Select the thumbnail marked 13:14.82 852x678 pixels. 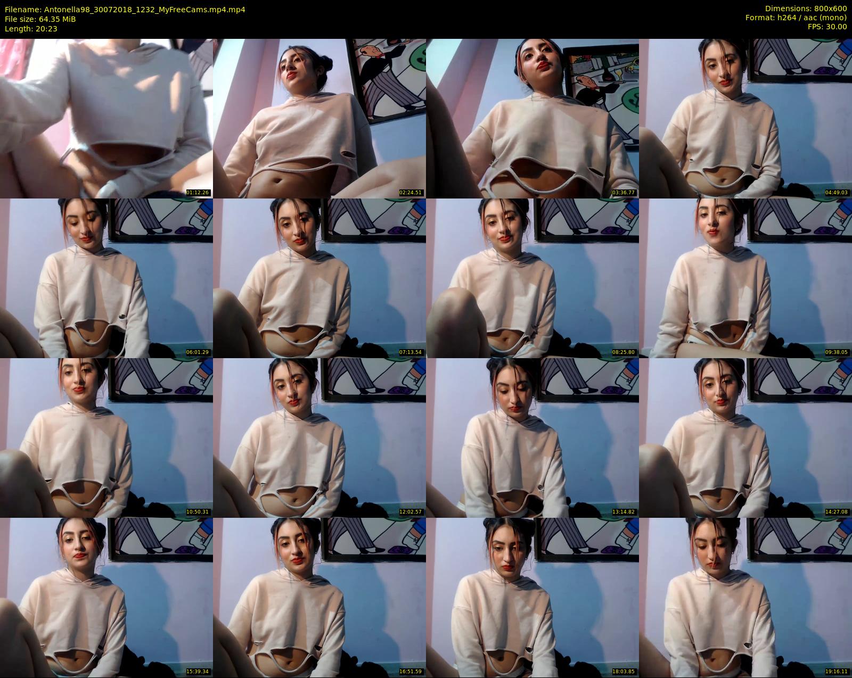tap(532, 437)
